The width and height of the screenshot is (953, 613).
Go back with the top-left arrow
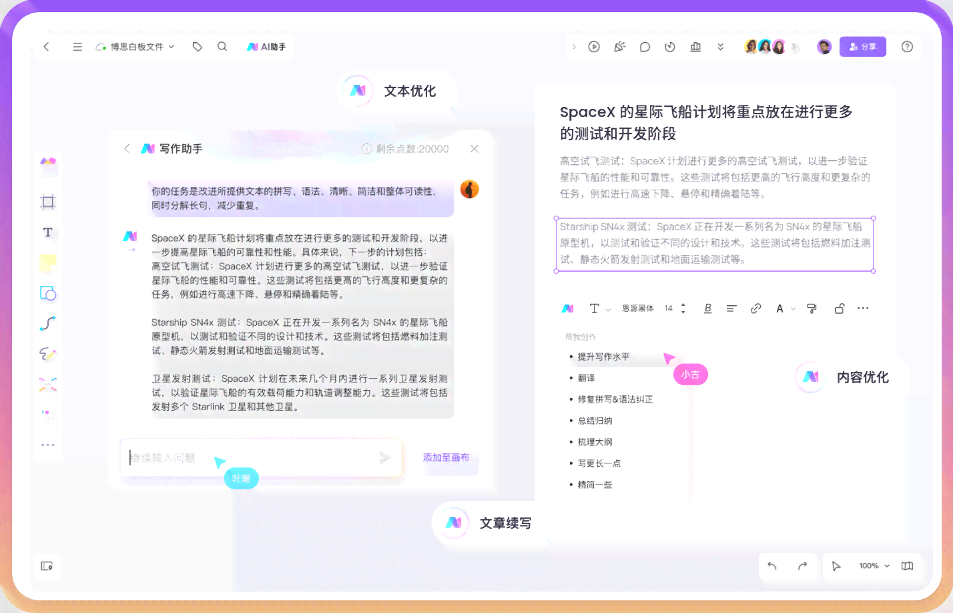coord(46,47)
